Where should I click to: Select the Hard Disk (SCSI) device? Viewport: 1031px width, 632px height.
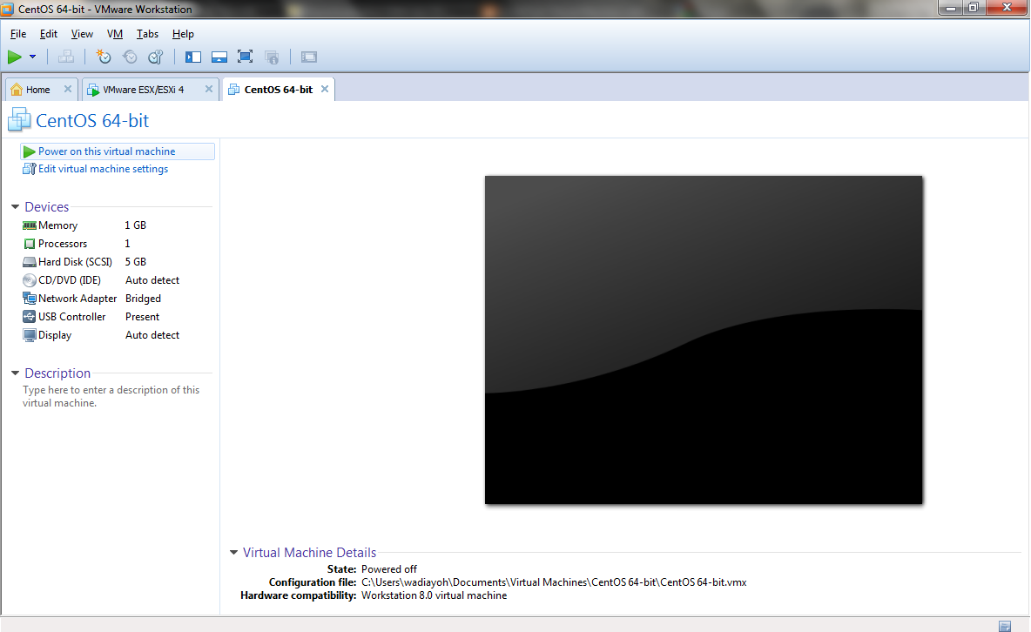point(117,262)
